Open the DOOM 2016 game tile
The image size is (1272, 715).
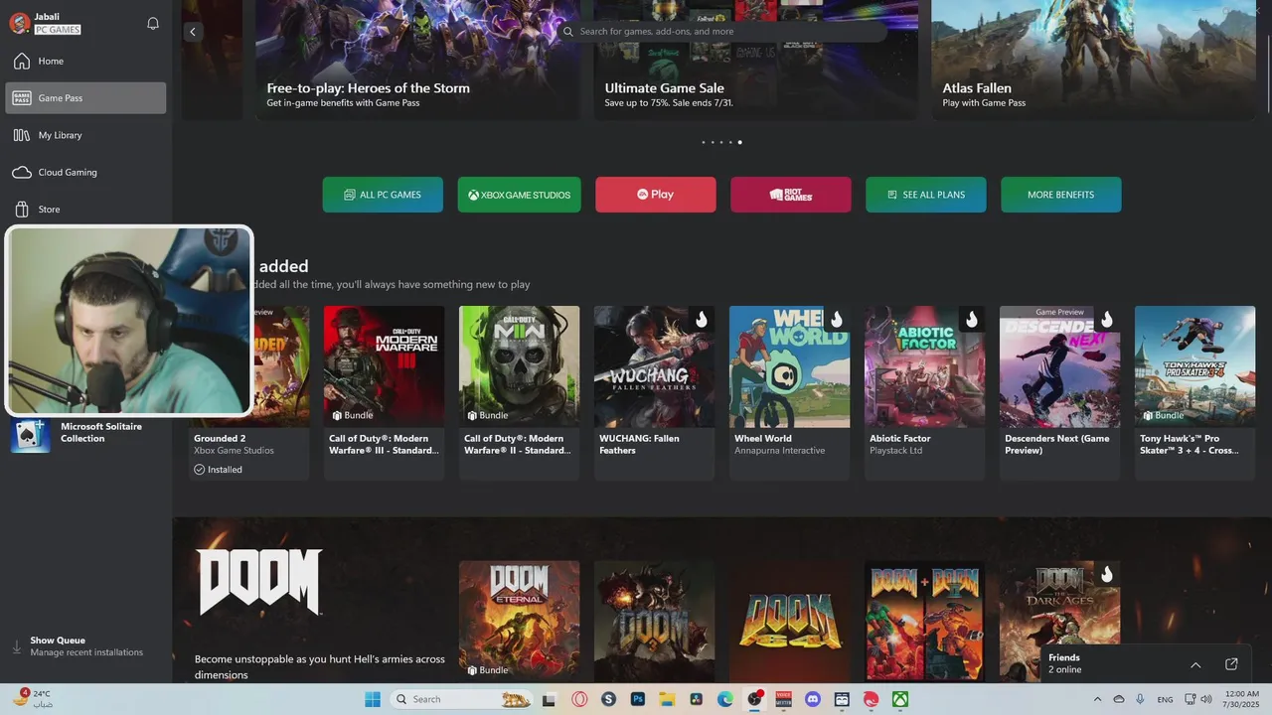pos(654,620)
